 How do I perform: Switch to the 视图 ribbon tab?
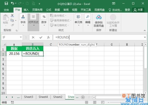75,10
